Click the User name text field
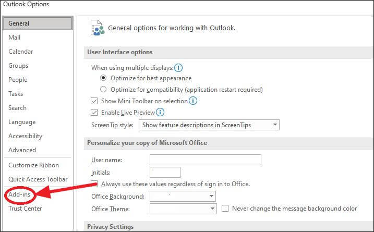This screenshot has width=374, height=232. pyautogui.click(x=206, y=160)
